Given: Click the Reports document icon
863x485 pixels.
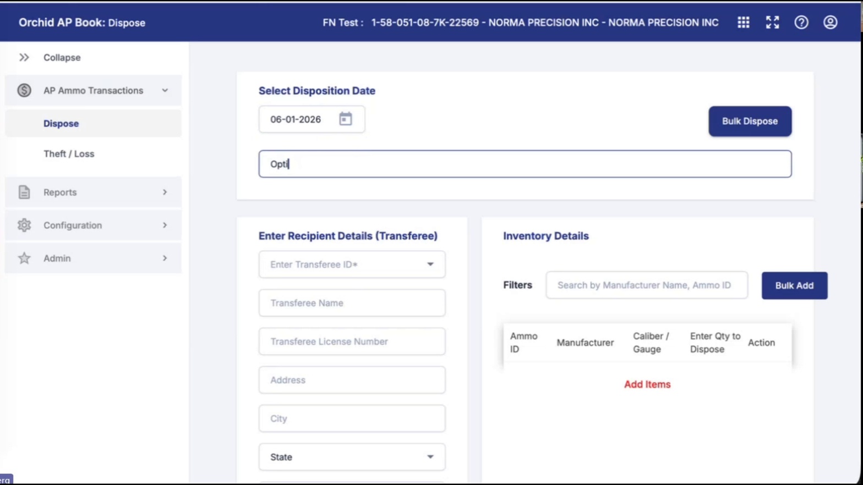Looking at the screenshot, I should click(24, 192).
